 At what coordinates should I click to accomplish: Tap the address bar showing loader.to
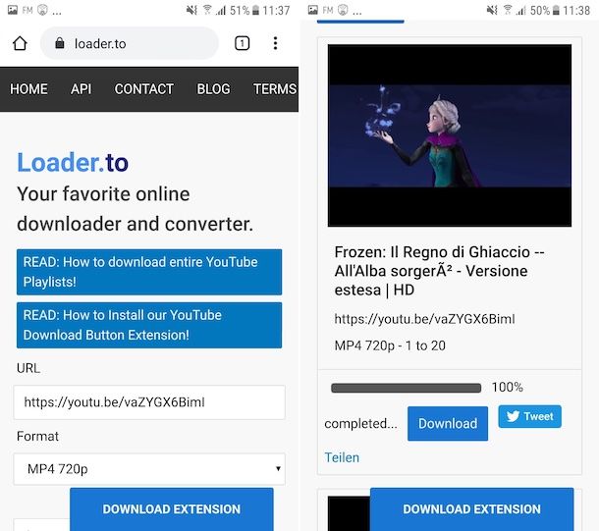pyautogui.click(x=130, y=43)
